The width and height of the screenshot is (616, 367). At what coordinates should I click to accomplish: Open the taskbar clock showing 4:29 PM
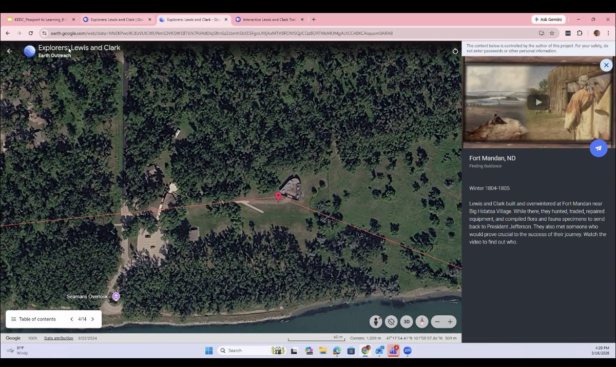pos(600,351)
